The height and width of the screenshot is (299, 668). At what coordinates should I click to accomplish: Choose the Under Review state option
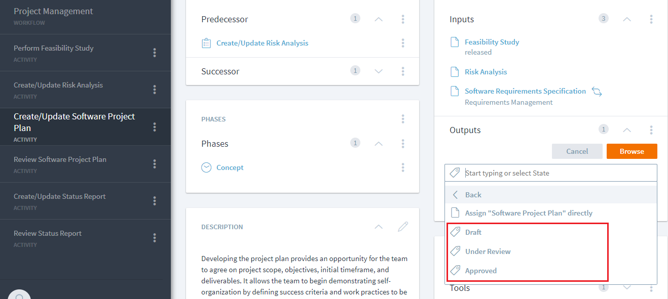(x=488, y=251)
